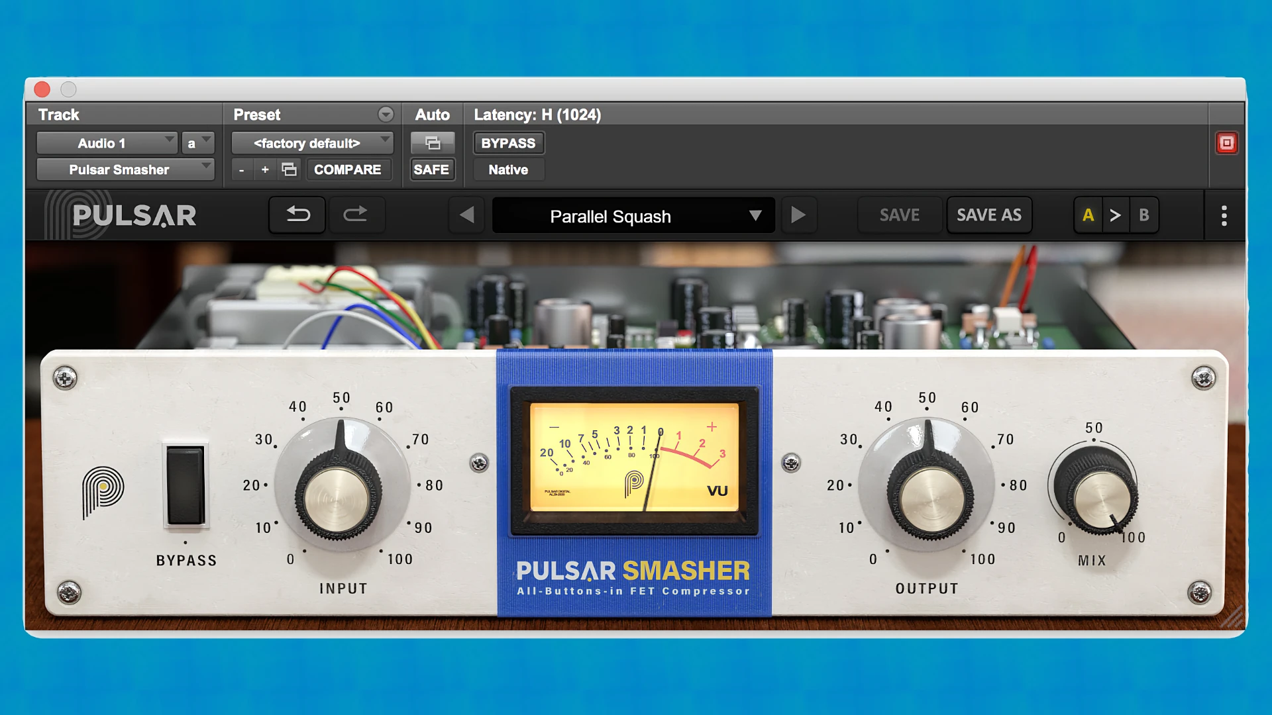Click the red target button at top right
The height and width of the screenshot is (715, 1272).
(1226, 143)
